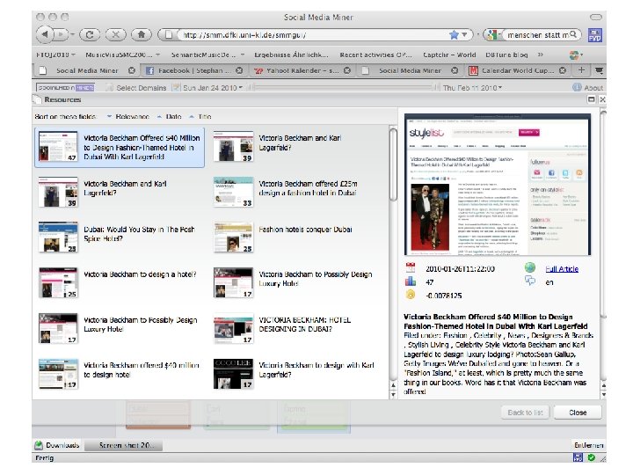The width and height of the screenshot is (633, 475).
Task: Reload the page with the refresh button
Action: (x=90, y=34)
